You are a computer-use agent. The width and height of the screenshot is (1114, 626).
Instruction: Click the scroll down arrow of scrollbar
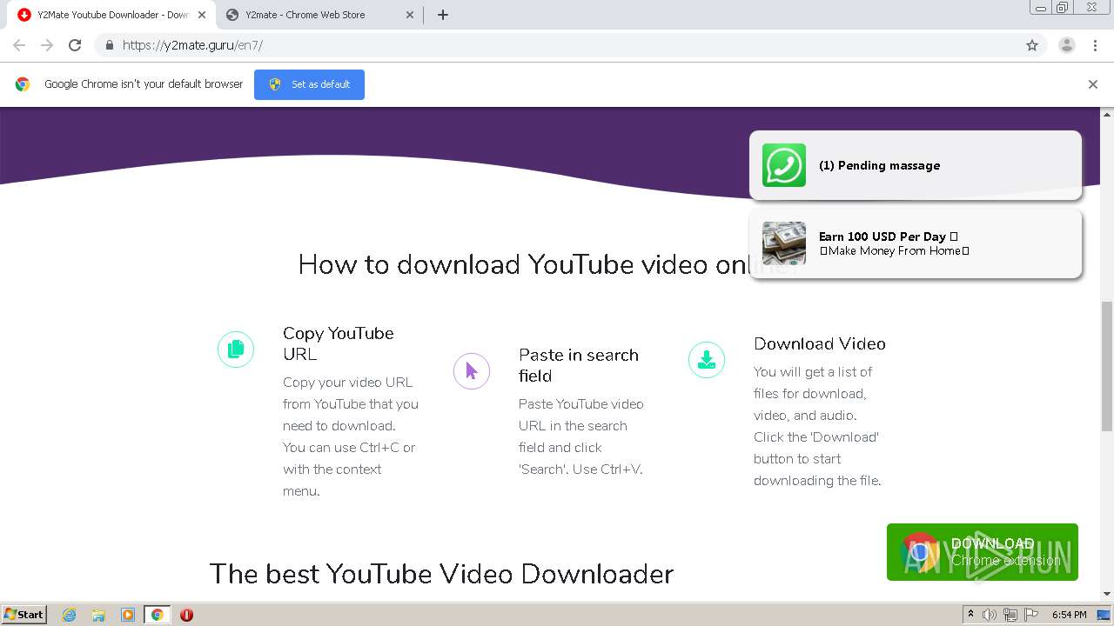pos(1107,595)
